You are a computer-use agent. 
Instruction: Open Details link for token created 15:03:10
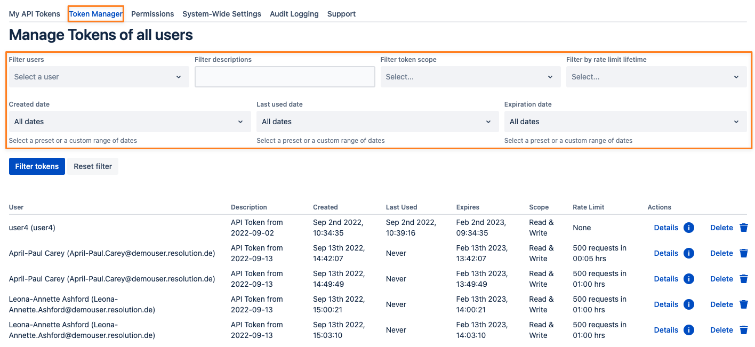[666, 330]
